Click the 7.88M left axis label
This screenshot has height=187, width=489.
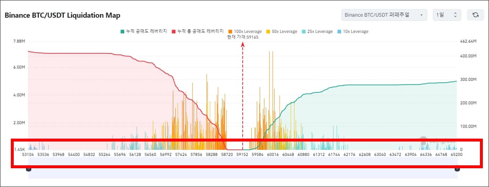[x=19, y=42]
